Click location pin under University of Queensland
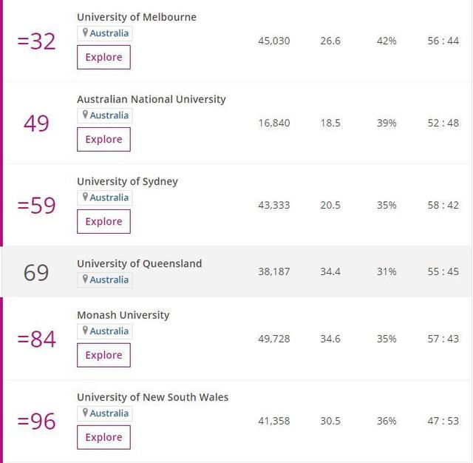Screen dimensions: 473x463 tap(86, 279)
